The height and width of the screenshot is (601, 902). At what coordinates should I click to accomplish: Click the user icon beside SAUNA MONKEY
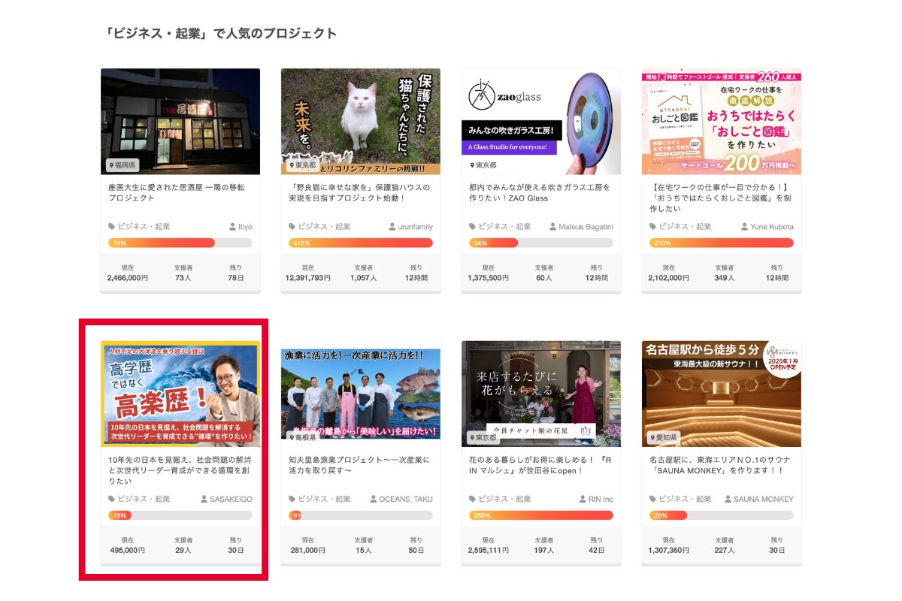pos(728,499)
